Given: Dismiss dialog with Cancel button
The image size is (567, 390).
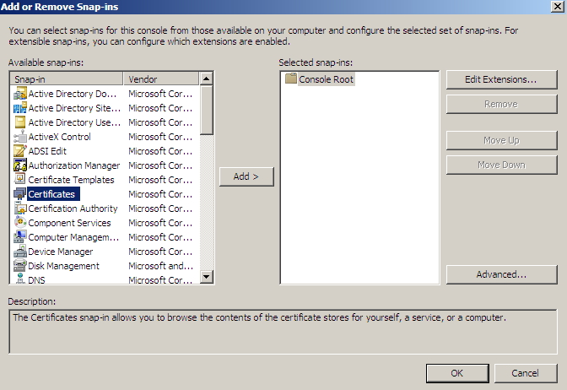Looking at the screenshot, I should click(x=524, y=372).
